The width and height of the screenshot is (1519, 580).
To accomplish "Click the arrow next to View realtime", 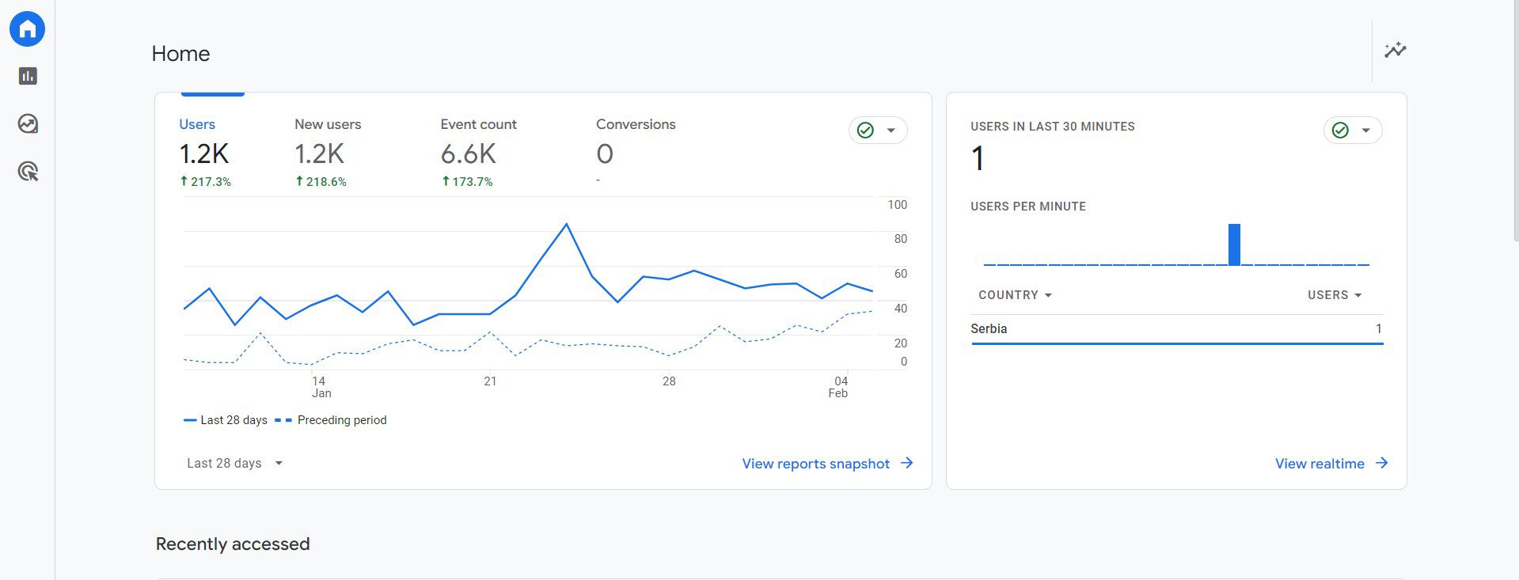I will (1382, 463).
